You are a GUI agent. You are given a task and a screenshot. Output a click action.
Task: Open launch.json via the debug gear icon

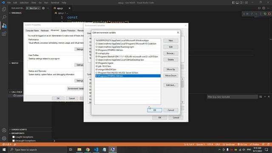pyautogui.click(x=43, y=8)
